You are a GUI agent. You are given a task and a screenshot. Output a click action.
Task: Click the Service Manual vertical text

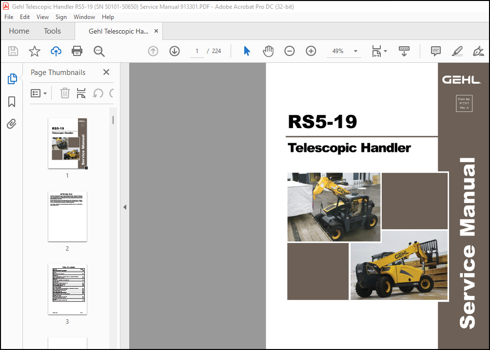468,243
